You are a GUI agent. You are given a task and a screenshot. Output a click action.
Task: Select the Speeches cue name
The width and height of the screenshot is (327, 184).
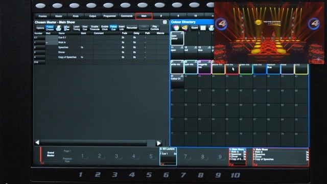(x=69, y=48)
